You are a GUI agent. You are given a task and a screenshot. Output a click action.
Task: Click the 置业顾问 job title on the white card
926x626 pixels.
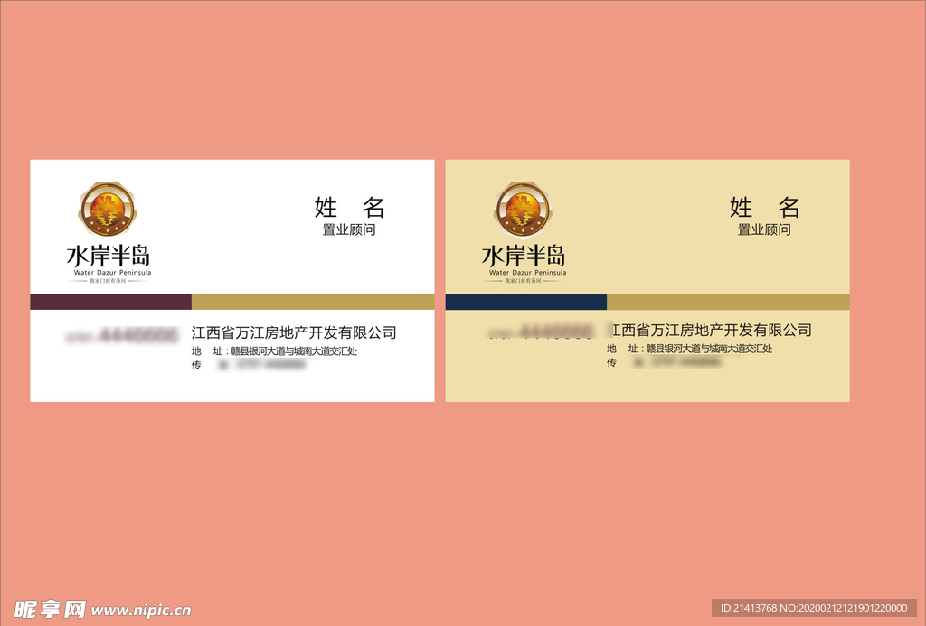pos(349,229)
